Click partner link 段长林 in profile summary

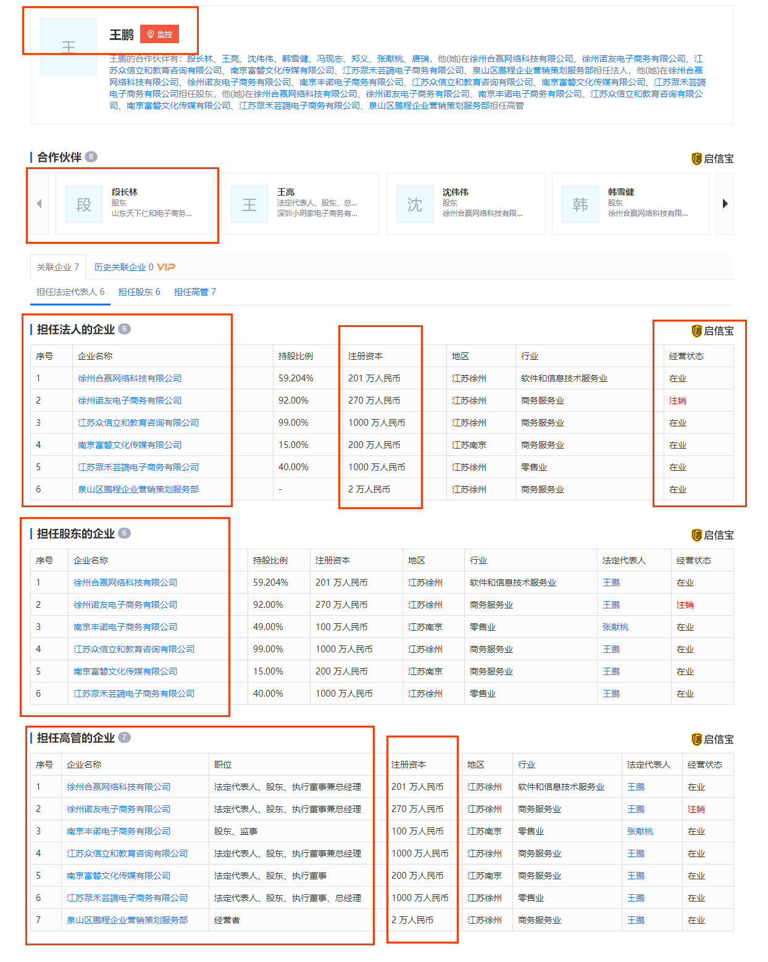200,59
